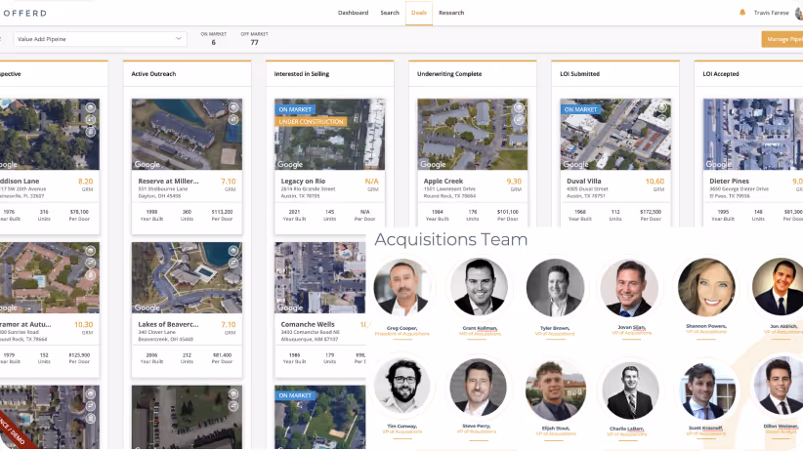Click the middle round icon on Addison Lane card
Viewport: 803px width, 451px height.
[x=91, y=120]
